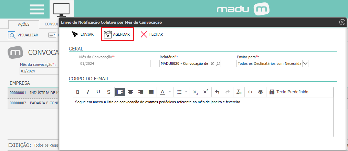
Task: Toggle italic formatting
Action: tap(88, 92)
